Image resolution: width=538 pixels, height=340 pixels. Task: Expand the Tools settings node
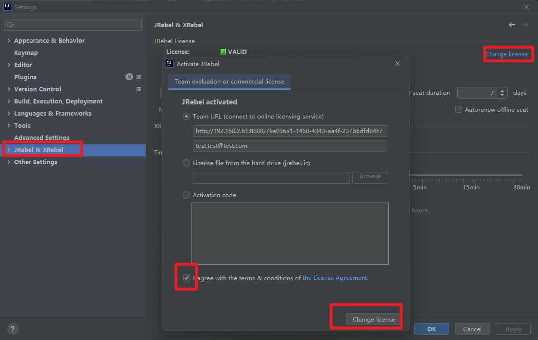coord(9,125)
